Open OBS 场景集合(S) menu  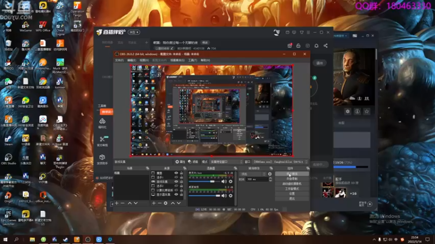[x=177, y=60]
